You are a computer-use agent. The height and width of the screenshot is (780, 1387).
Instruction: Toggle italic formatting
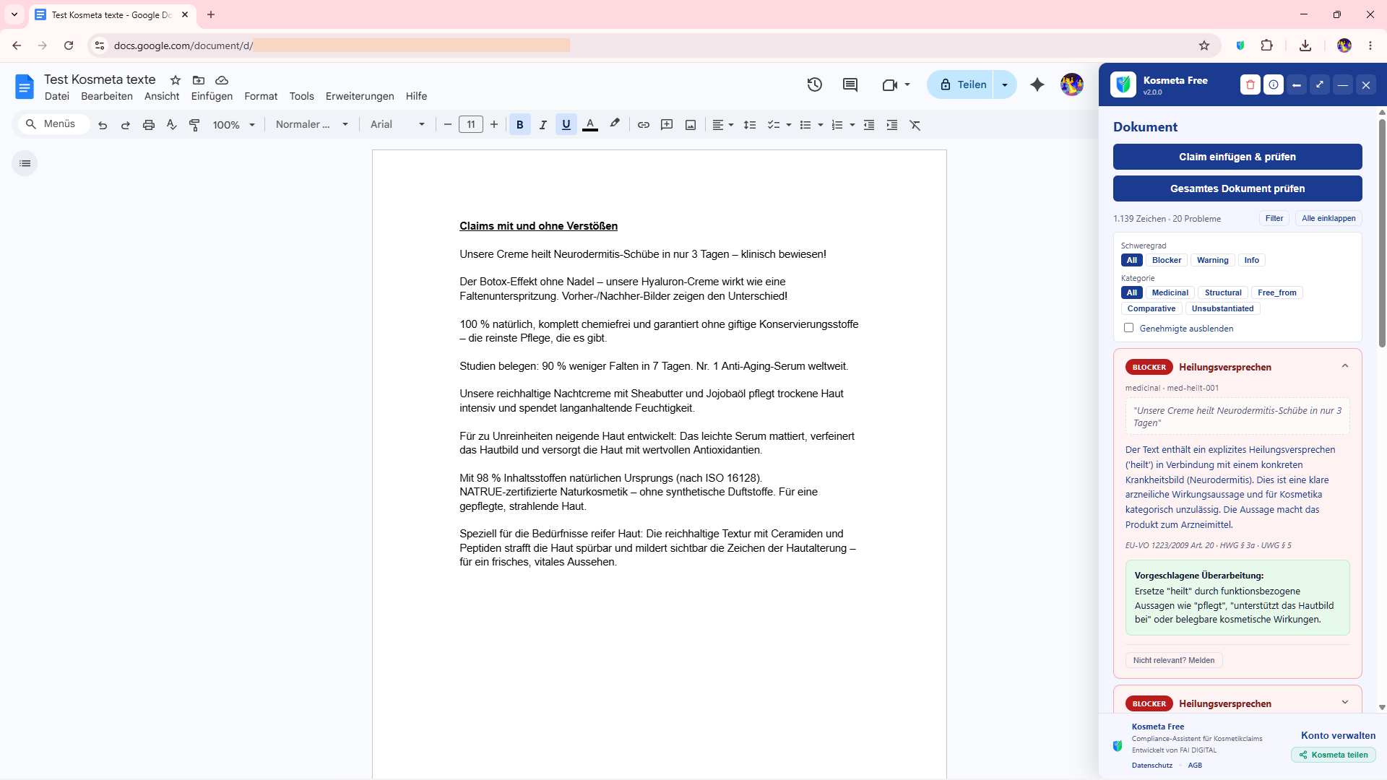click(543, 125)
